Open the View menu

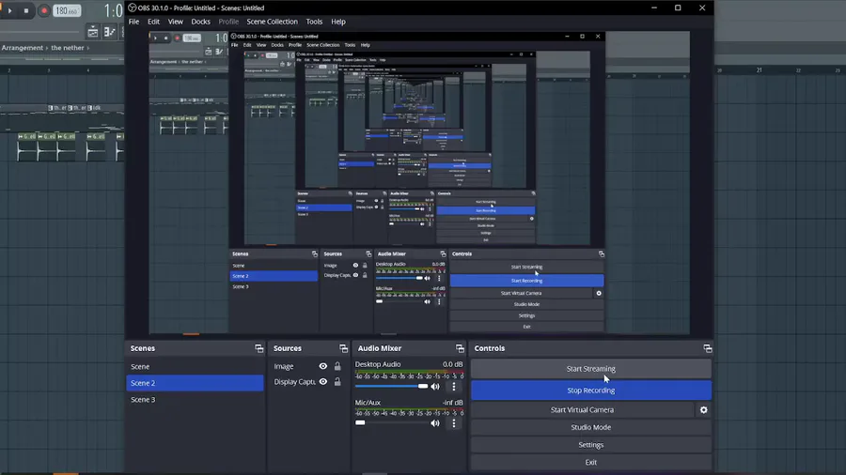click(176, 22)
